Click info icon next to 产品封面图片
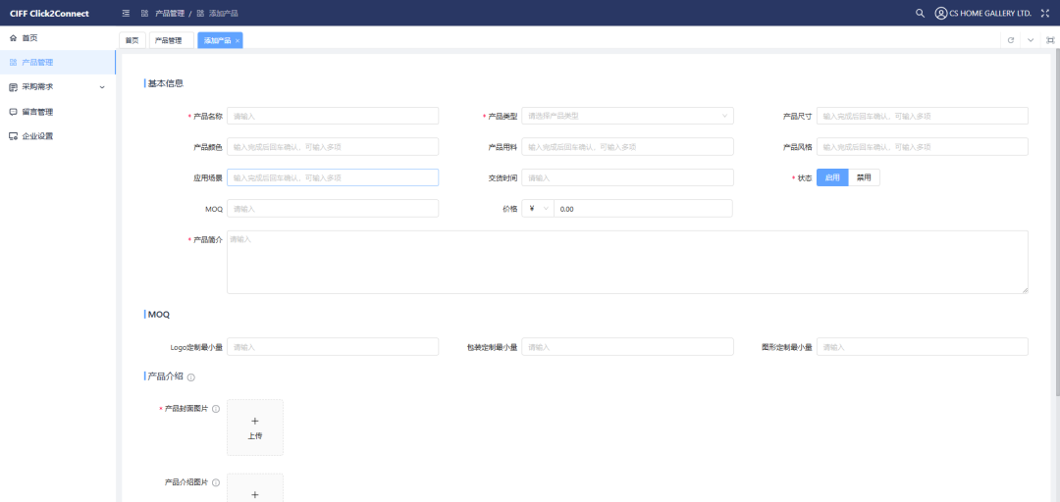The width and height of the screenshot is (1060, 502). point(216,409)
